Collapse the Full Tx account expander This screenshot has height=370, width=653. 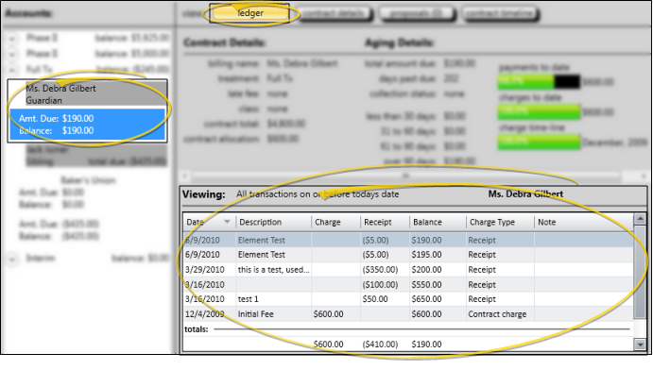pos(12,70)
